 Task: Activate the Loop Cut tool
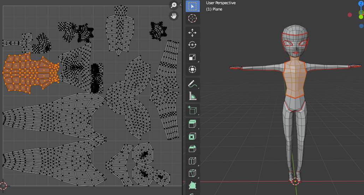[x=192, y=161]
